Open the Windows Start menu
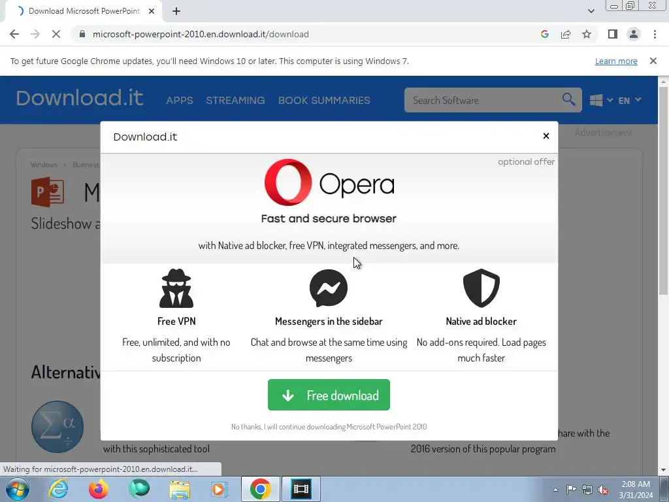Viewport: 669px width, 502px height. [x=17, y=489]
